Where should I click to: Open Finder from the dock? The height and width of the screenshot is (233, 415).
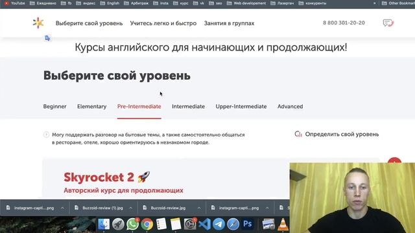(104, 224)
